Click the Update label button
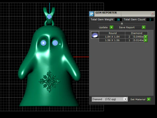The width and height of the screenshot is (157, 118). point(103,27)
